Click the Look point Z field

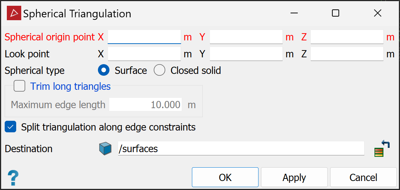click(x=347, y=54)
